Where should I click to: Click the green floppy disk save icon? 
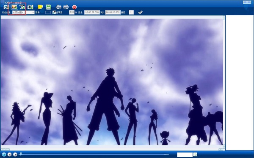pyautogui.click(x=48, y=7)
